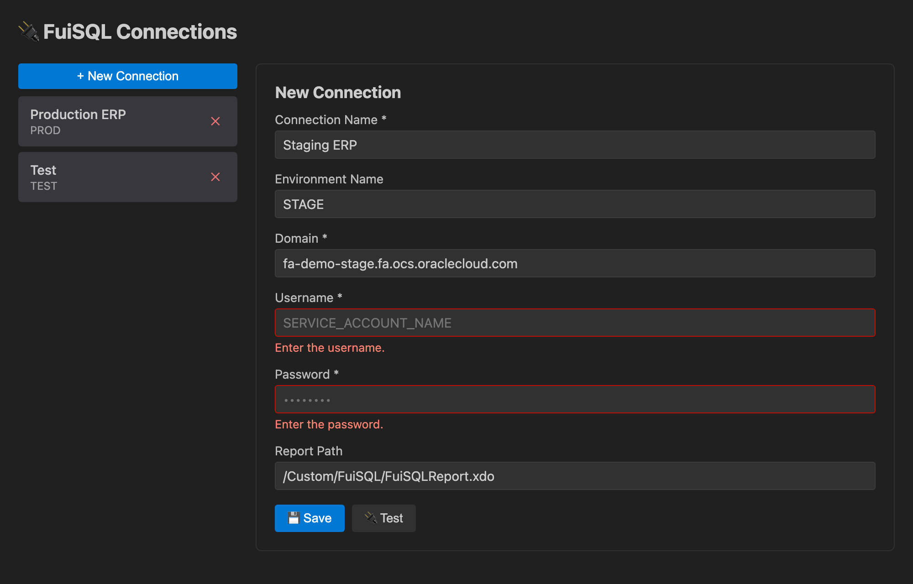Create a new connection

(128, 76)
